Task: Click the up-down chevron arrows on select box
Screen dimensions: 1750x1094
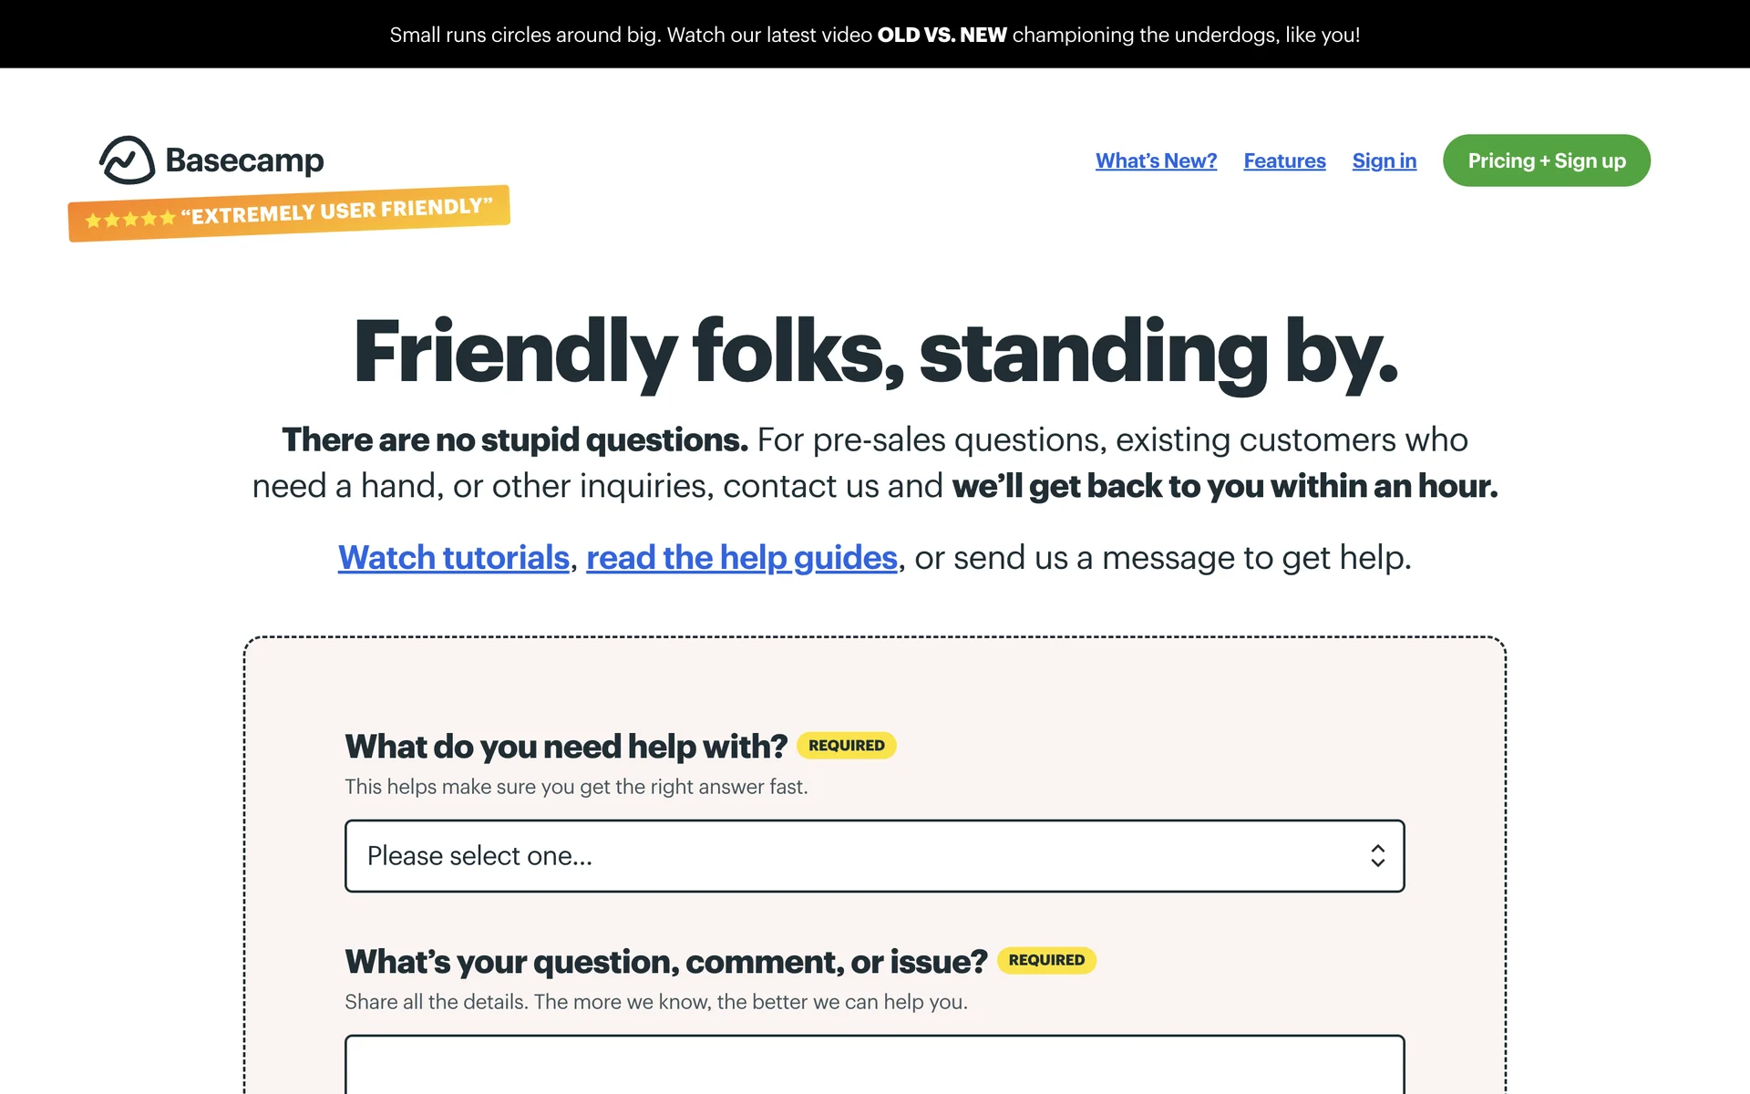Action: [1377, 855]
